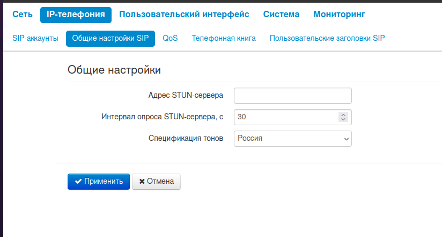Image resolution: width=442 pixels, height=237 pixels.
Task: Click the checkmark icon on Применить
Action: click(78, 182)
